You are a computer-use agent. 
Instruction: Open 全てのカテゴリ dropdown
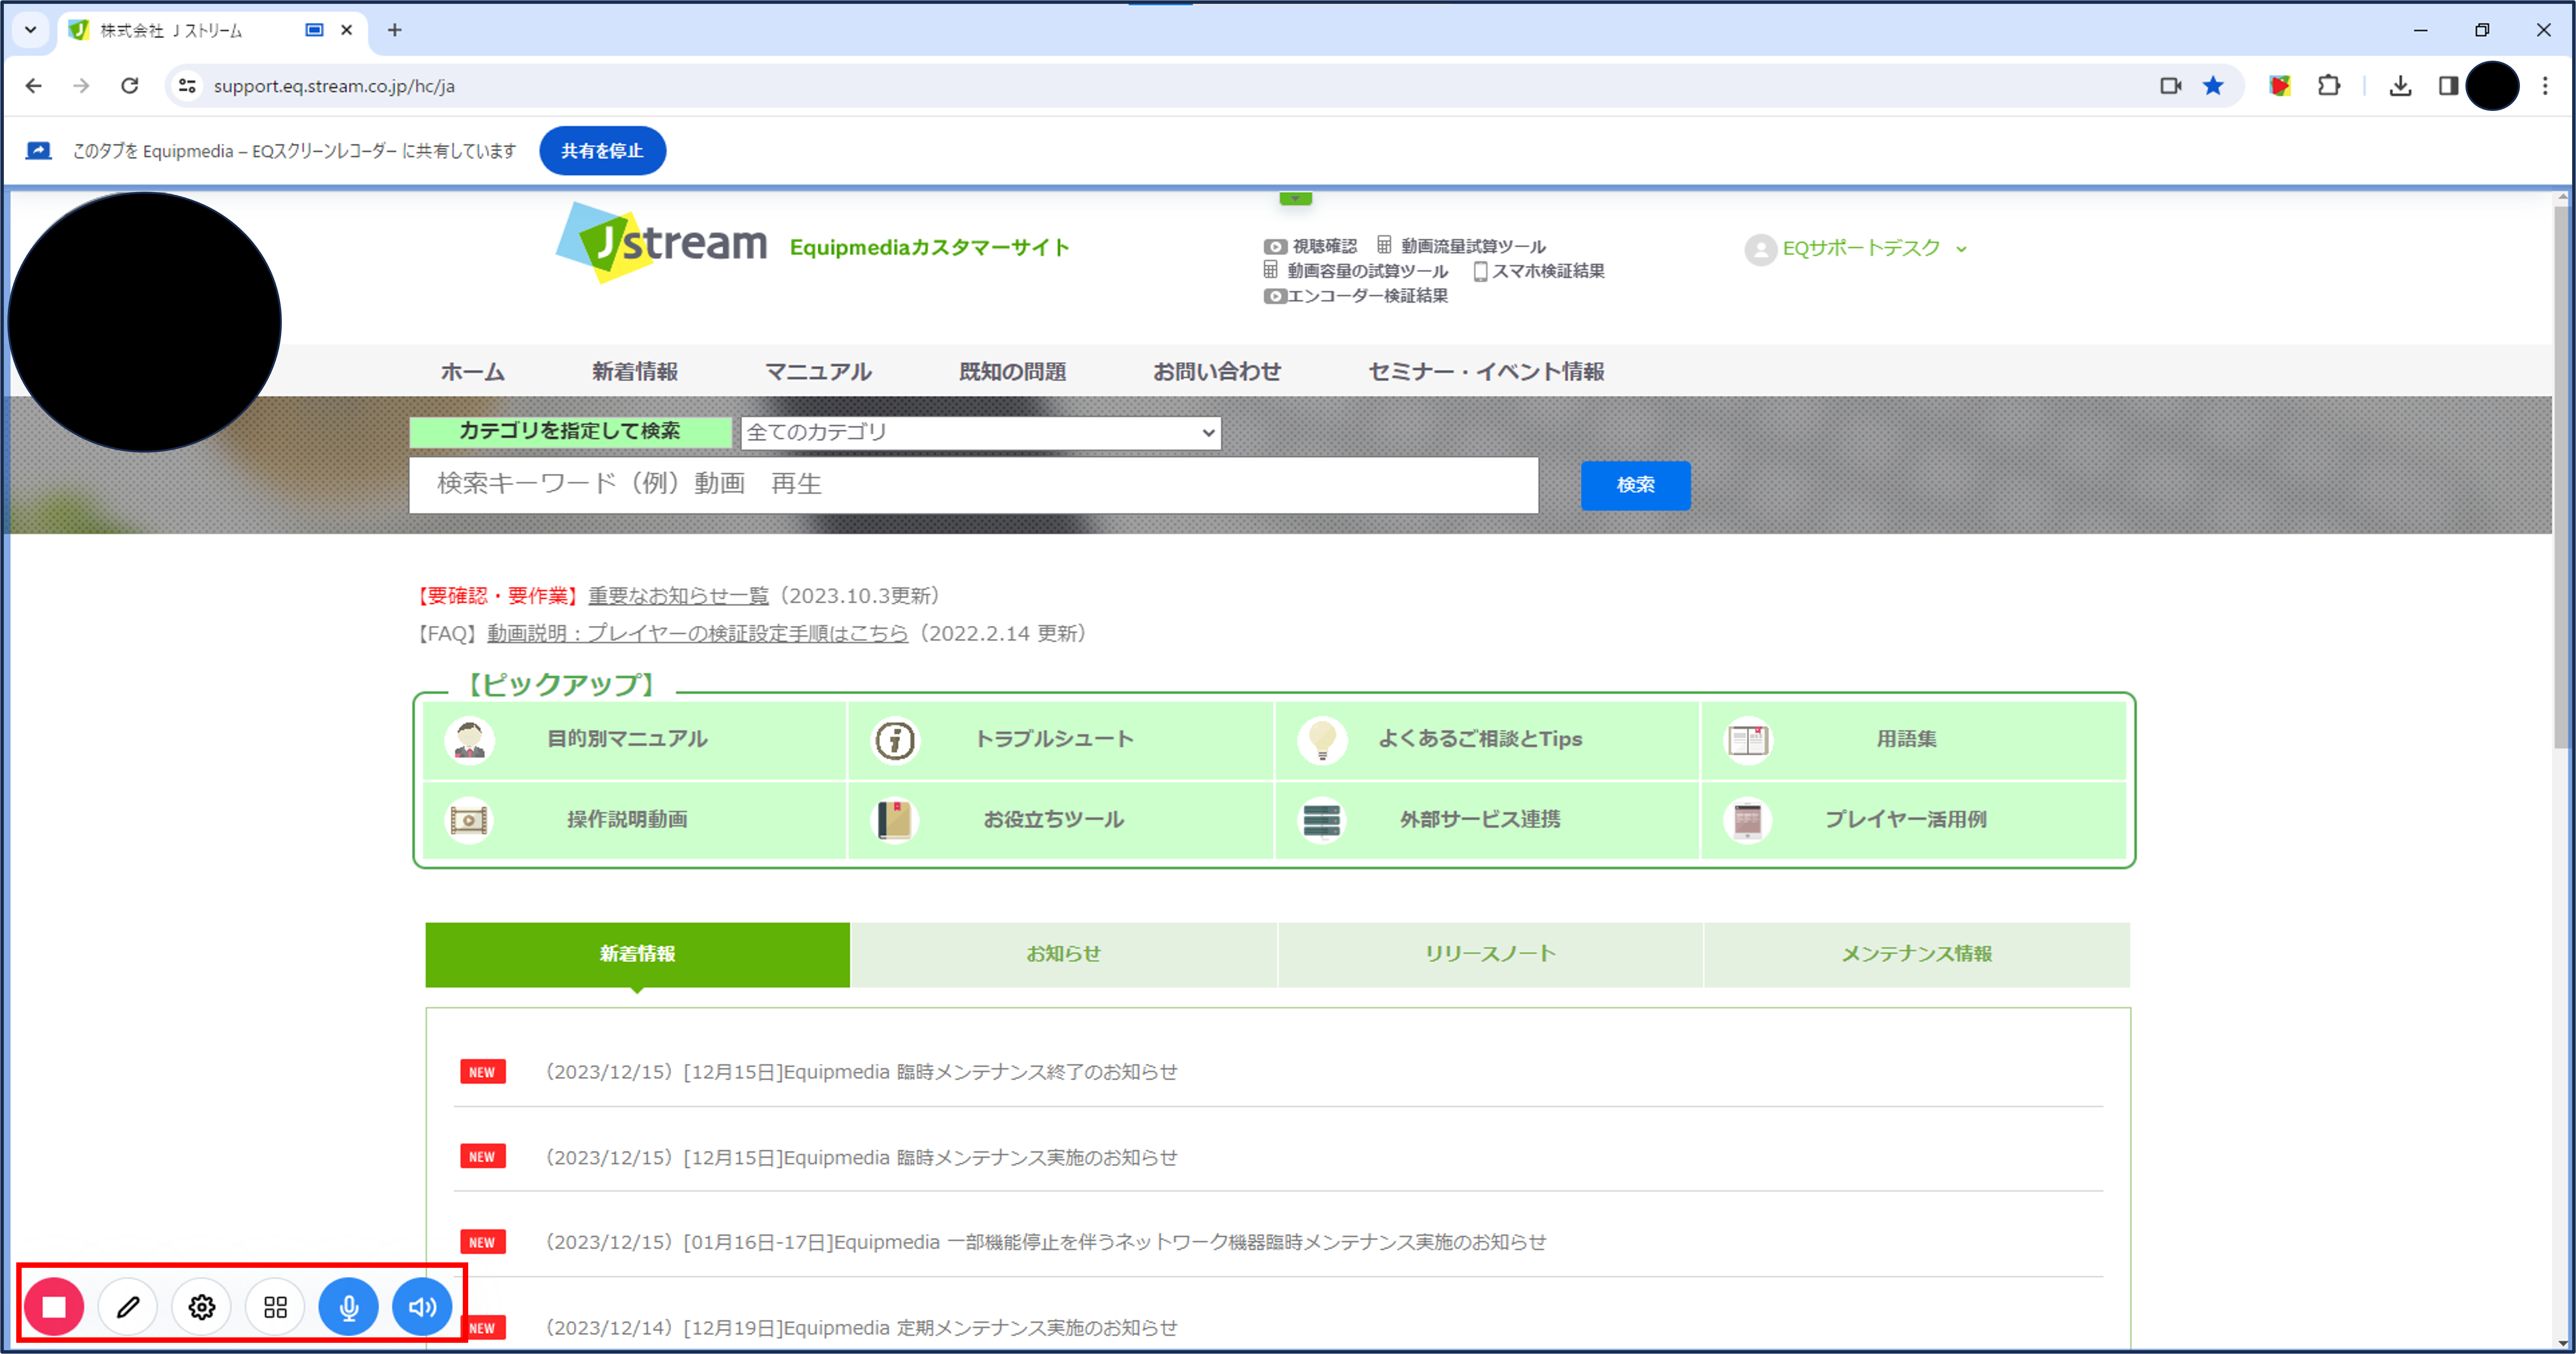[x=981, y=433]
